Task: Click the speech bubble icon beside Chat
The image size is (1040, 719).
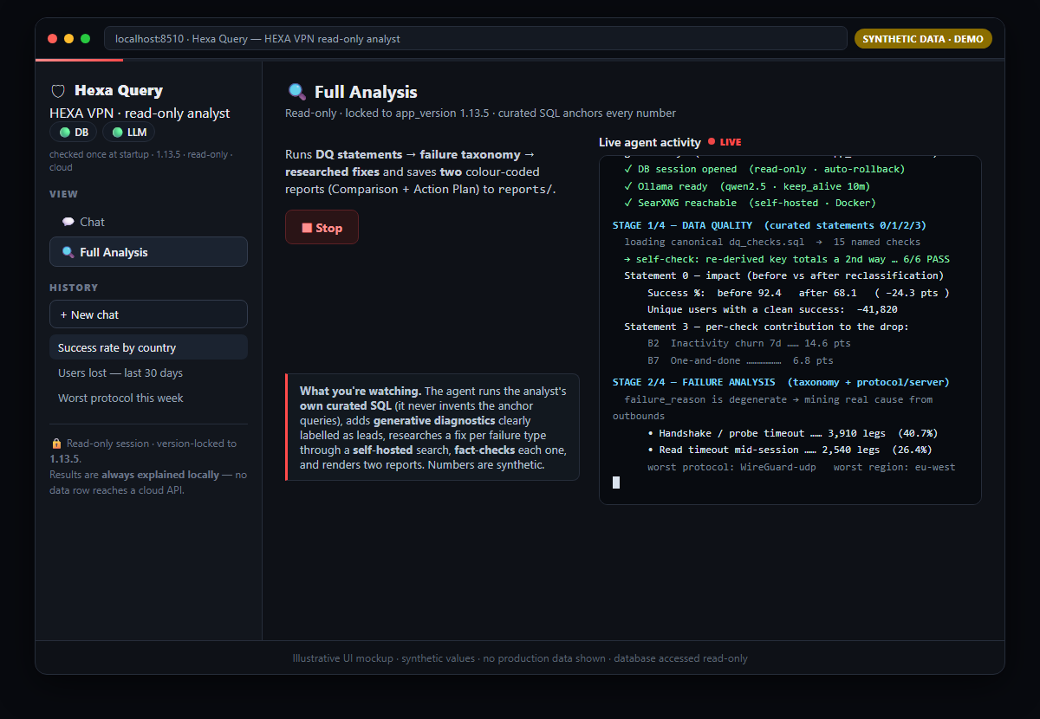Action: click(x=68, y=222)
